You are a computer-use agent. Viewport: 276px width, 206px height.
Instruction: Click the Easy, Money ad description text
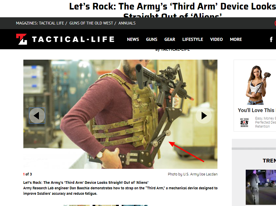click(x=265, y=122)
